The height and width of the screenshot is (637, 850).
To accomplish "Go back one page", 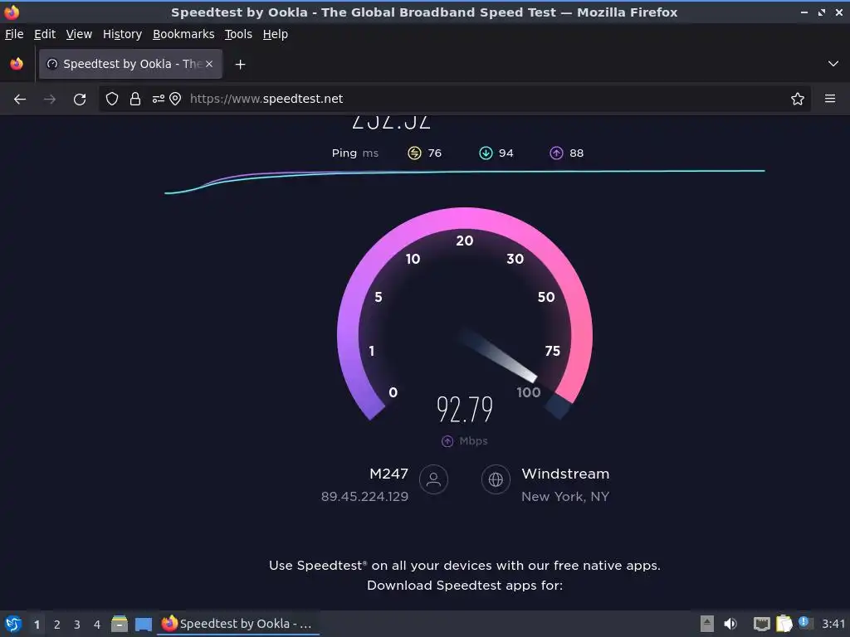I will [x=20, y=100].
